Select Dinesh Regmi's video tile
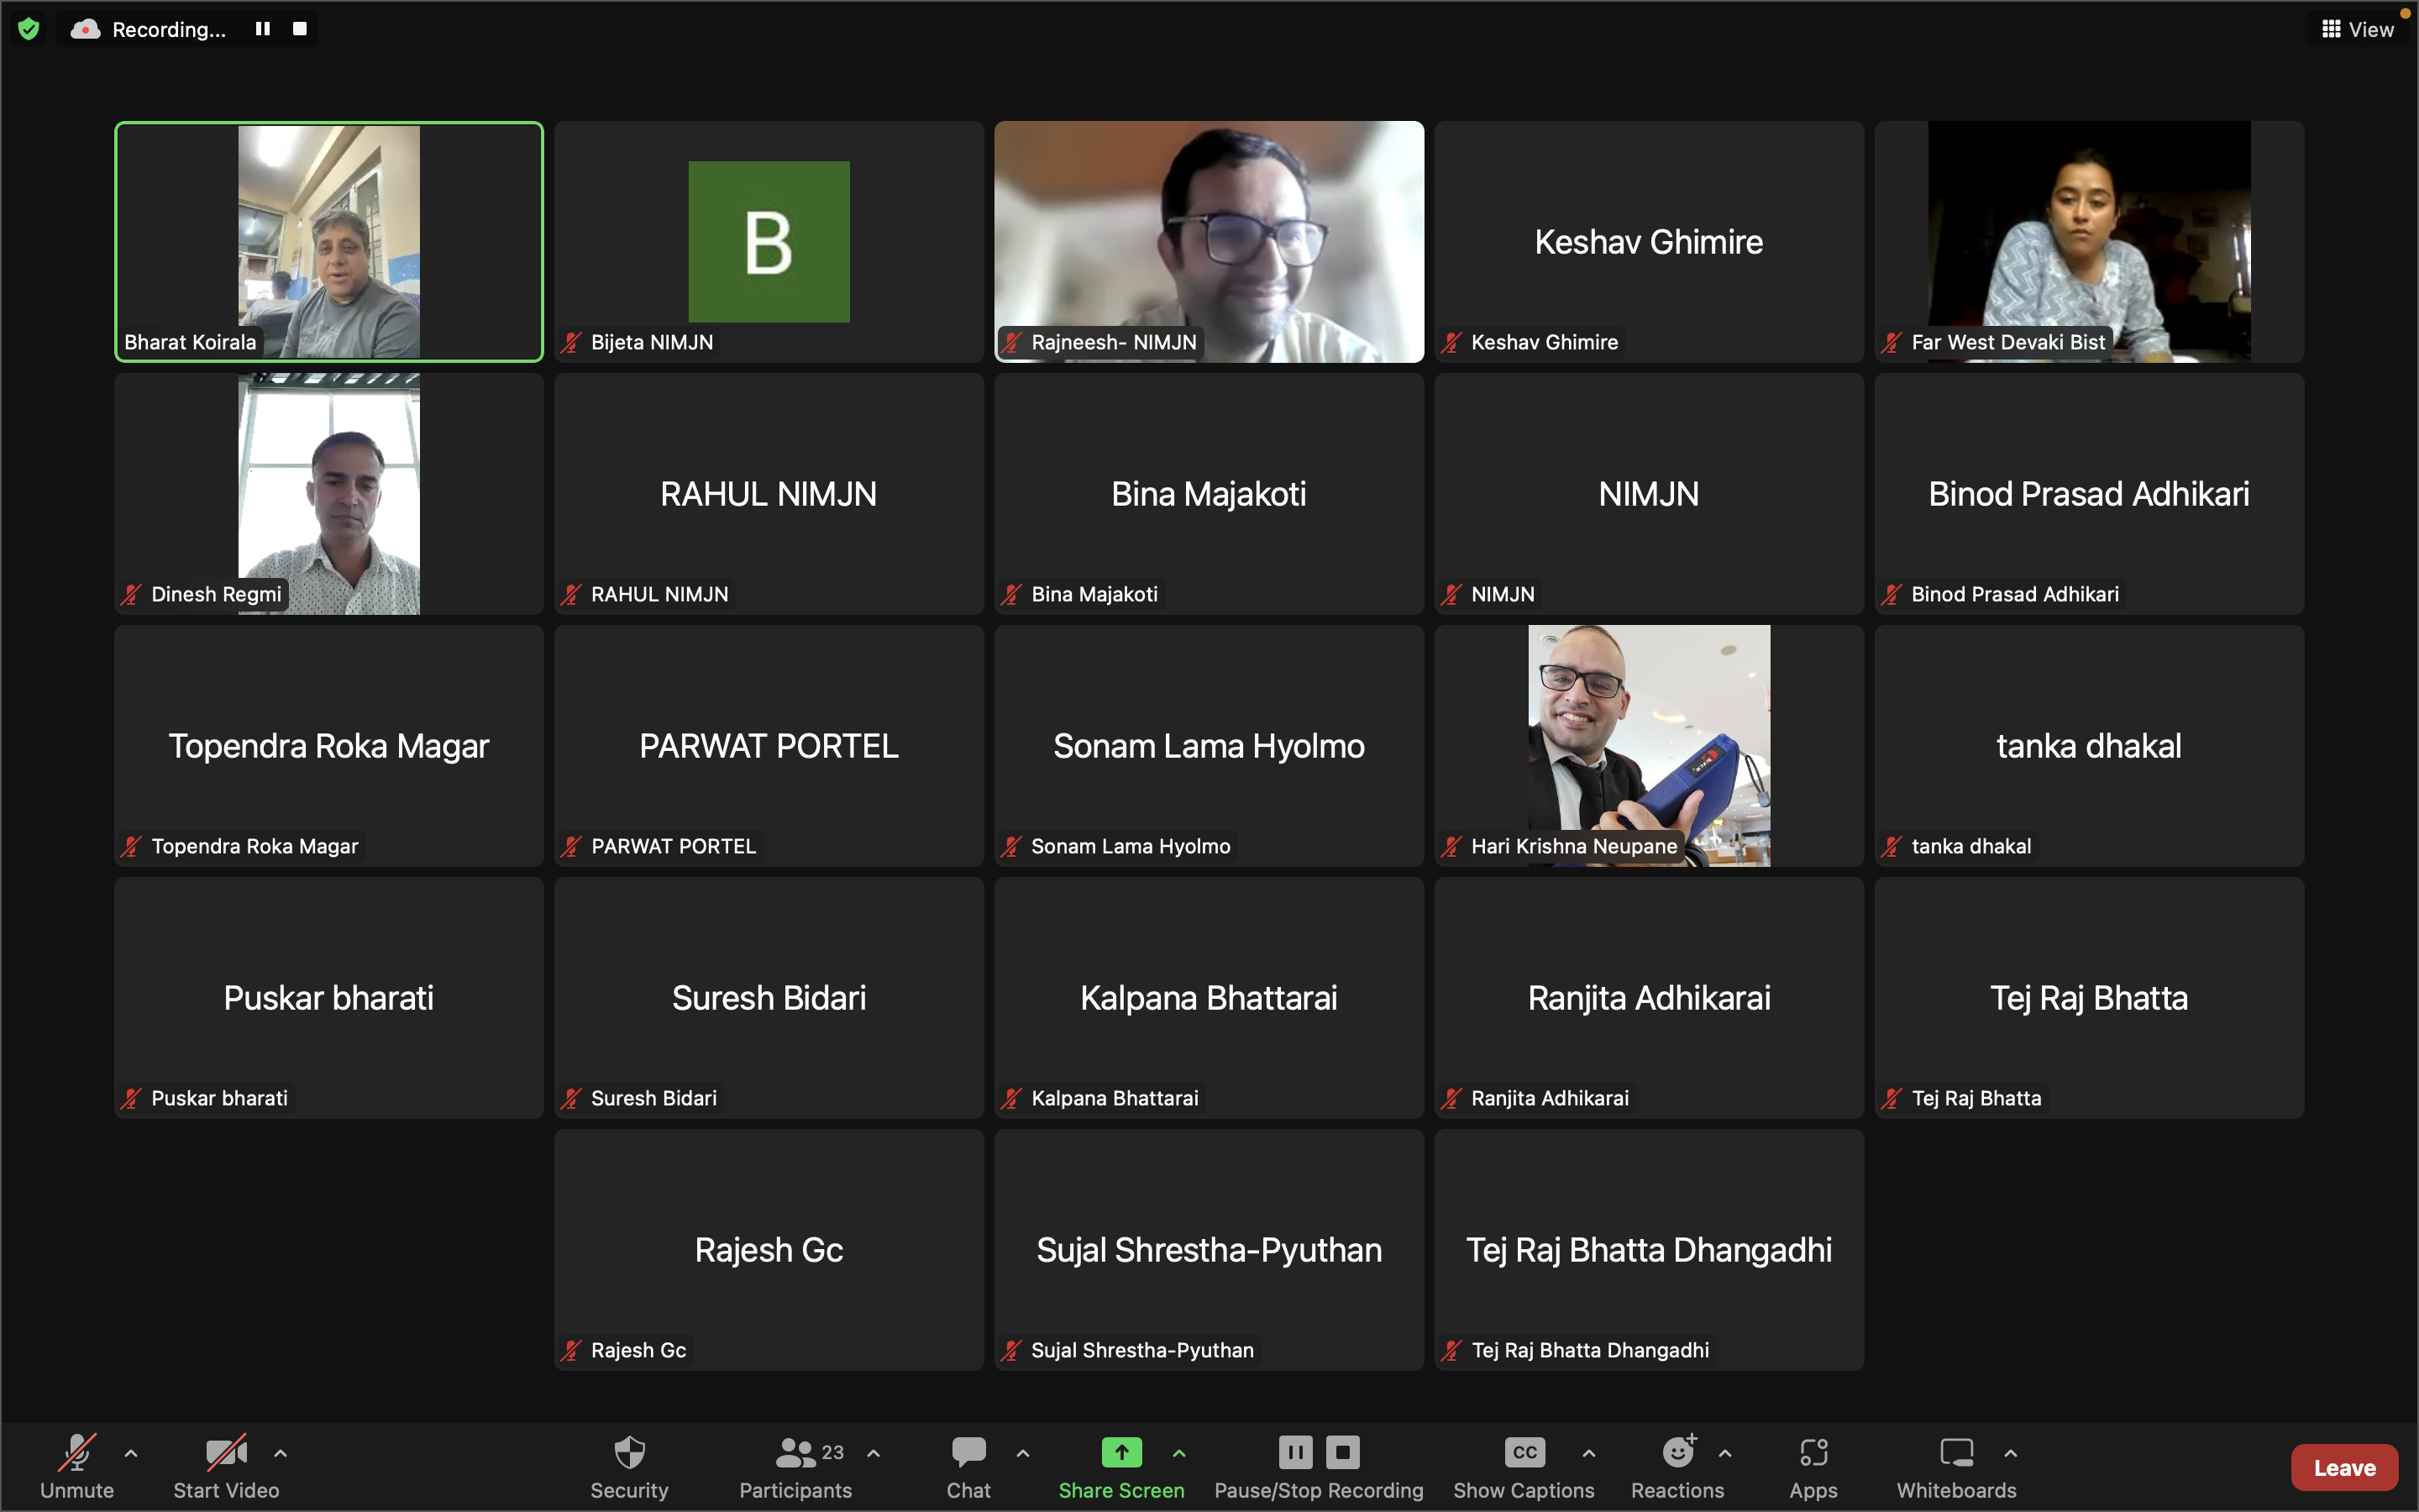The image size is (2419, 1512). (x=329, y=494)
